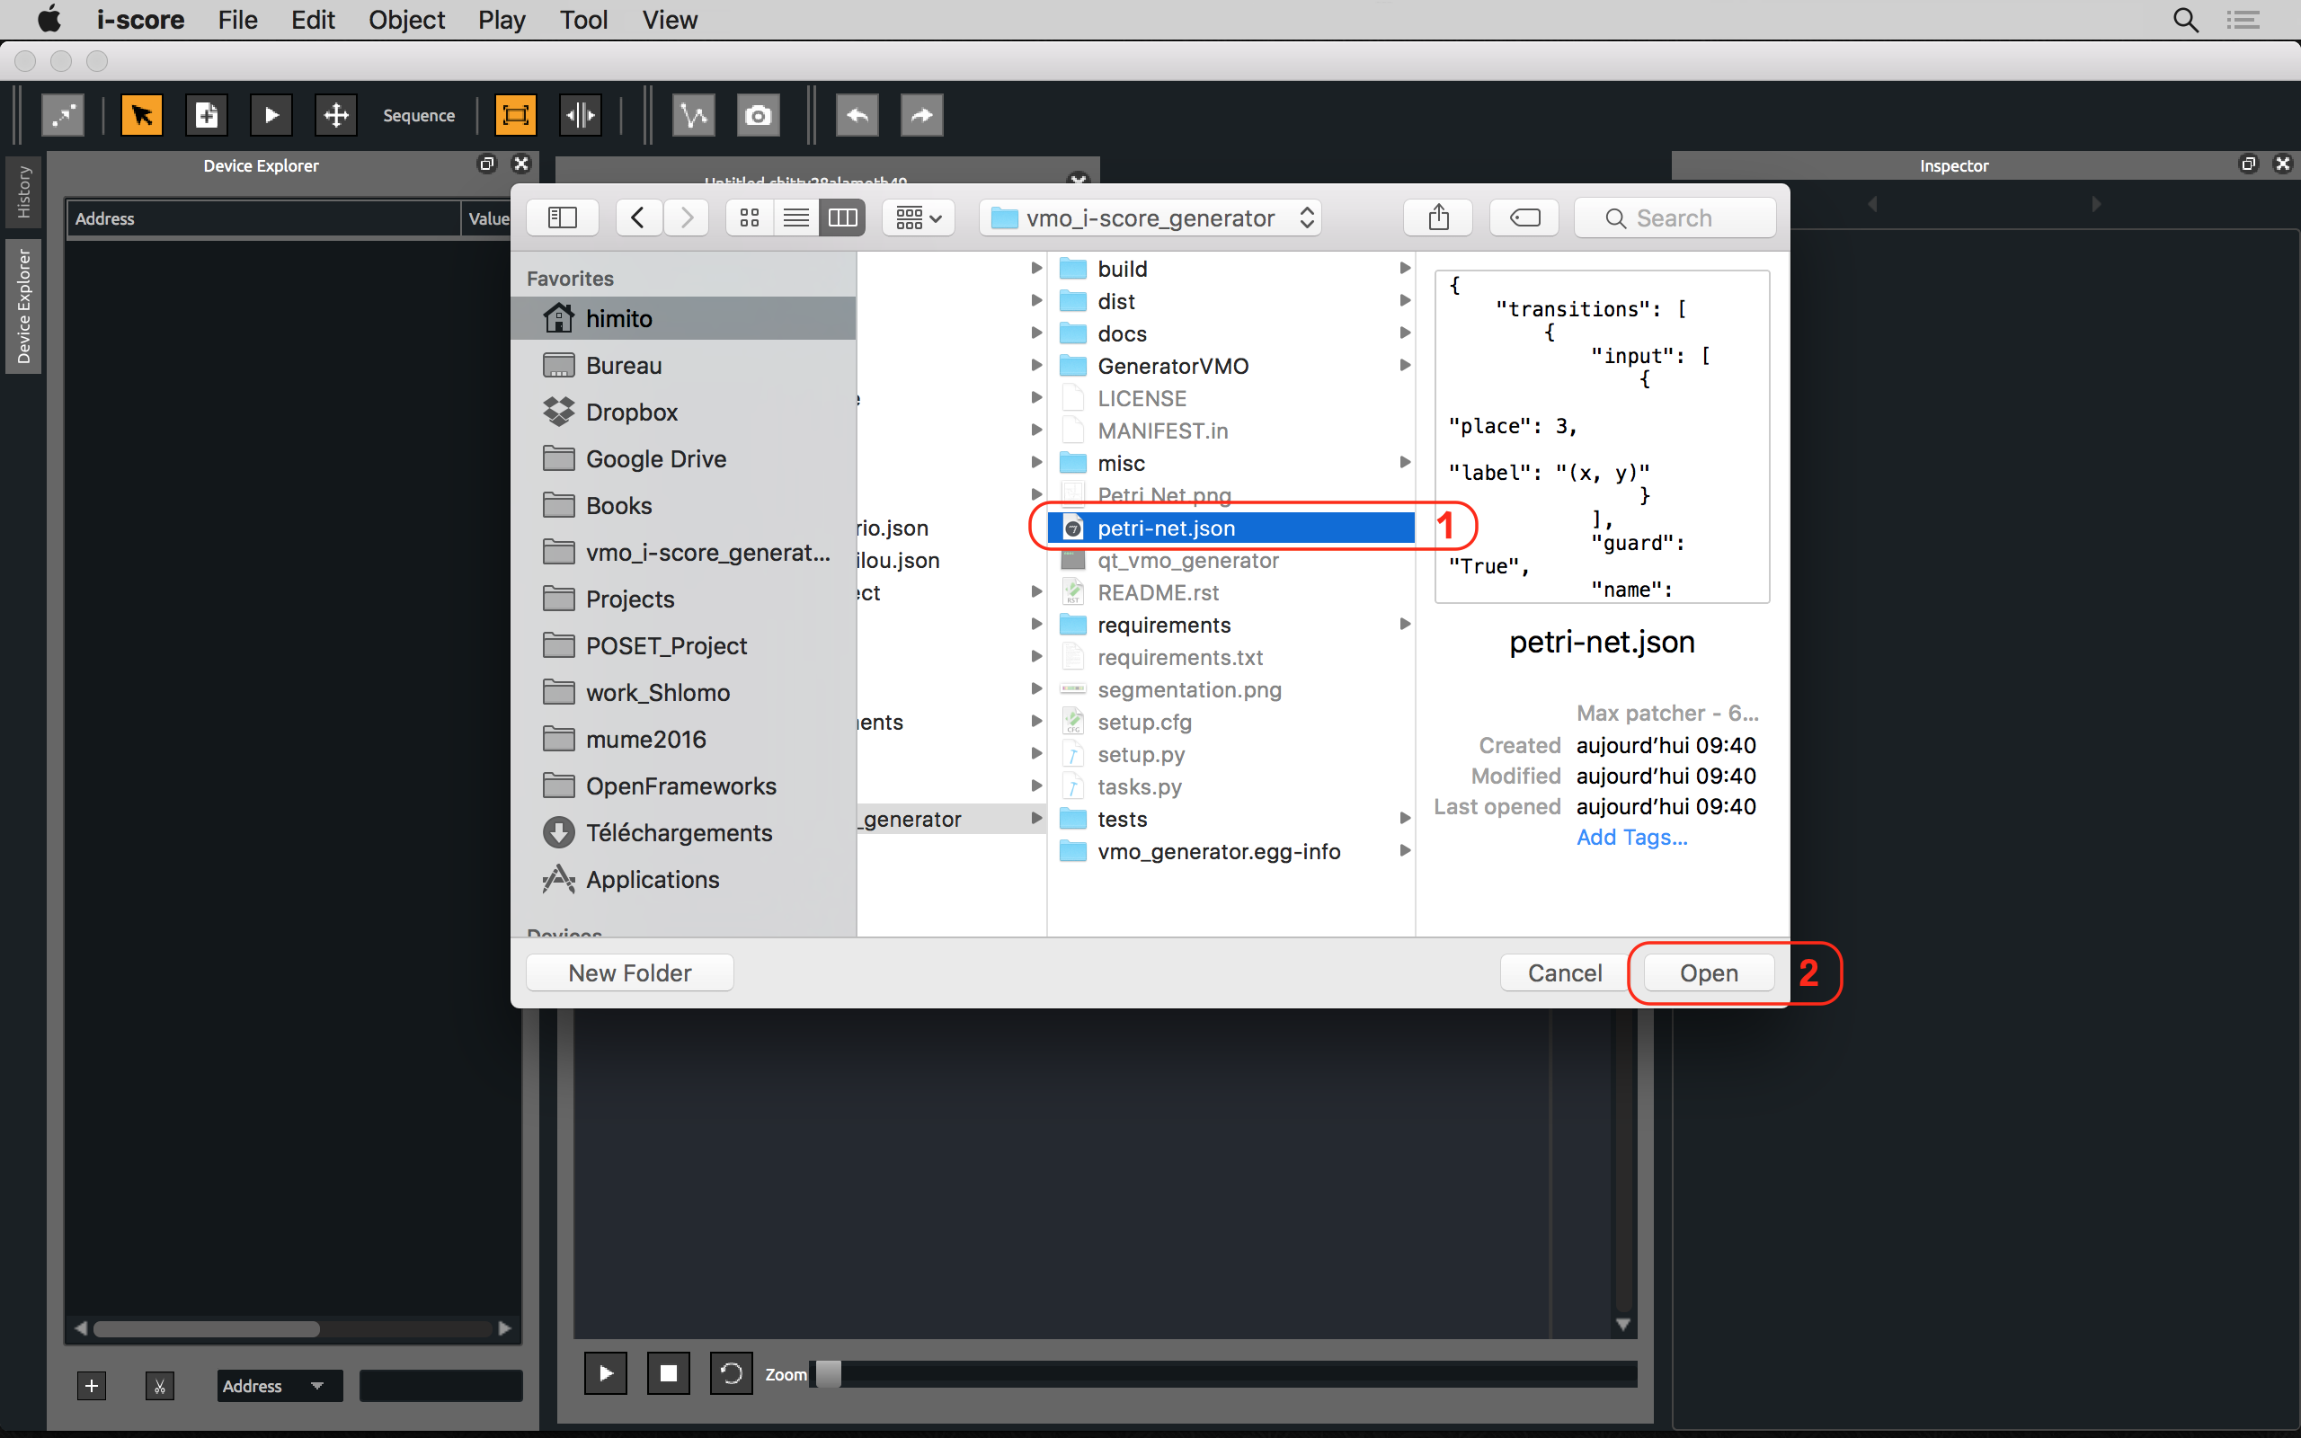2301x1438 pixels.
Task: Click the New Folder button
Action: [x=629, y=972]
